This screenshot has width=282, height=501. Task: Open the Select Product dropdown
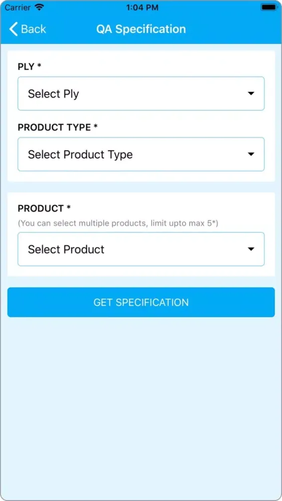pyautogui.click(x=141, y=249)
